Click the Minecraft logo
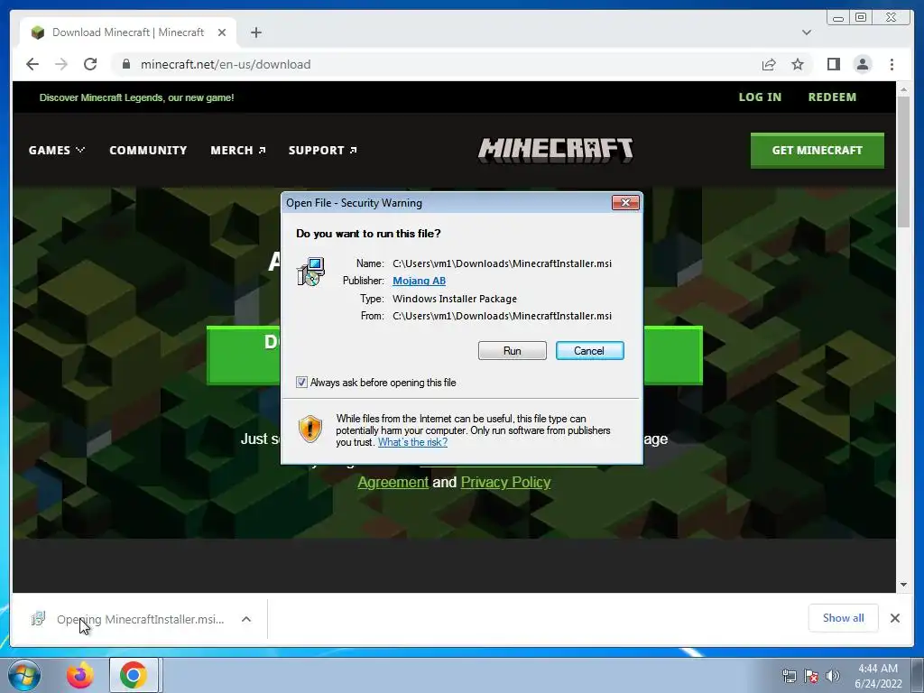The width and height of the screenshot is (924, 693). (x=556, y=150)
